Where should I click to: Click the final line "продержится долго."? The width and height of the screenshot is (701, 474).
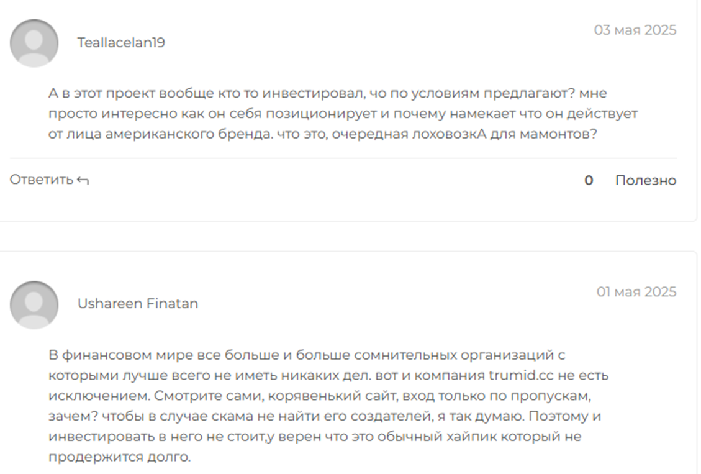click(x=119, y=457)
